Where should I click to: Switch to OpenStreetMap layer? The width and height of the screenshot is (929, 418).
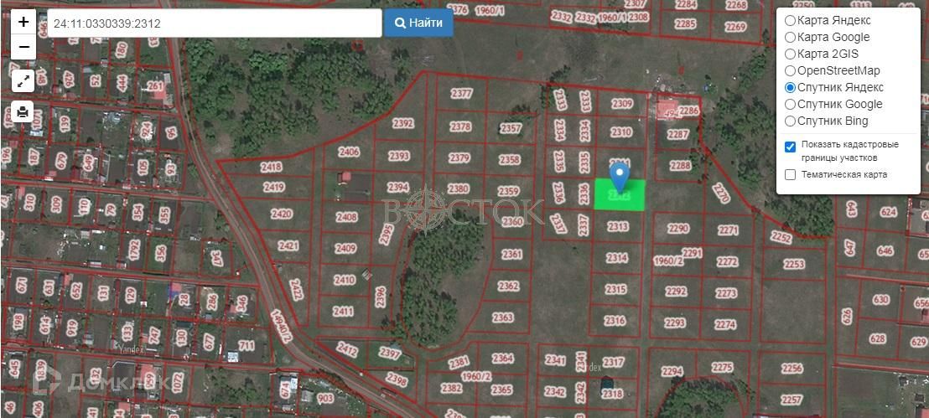tap(790, 70)
